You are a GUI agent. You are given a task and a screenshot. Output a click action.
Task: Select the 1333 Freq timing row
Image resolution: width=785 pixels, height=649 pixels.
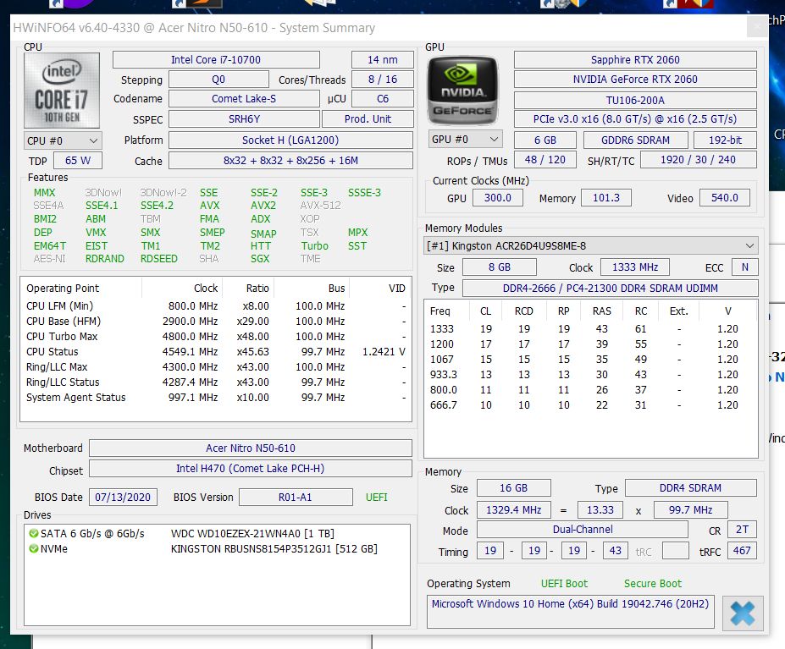pos(591,329)
